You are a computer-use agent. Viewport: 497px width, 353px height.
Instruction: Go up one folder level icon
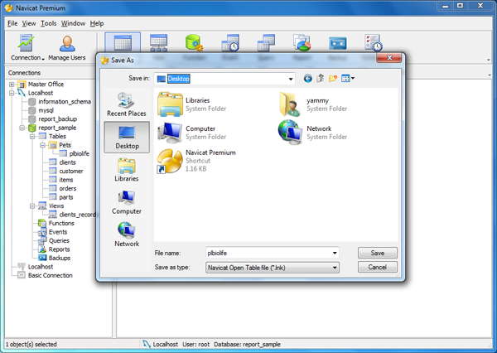(x=320, y=79)
